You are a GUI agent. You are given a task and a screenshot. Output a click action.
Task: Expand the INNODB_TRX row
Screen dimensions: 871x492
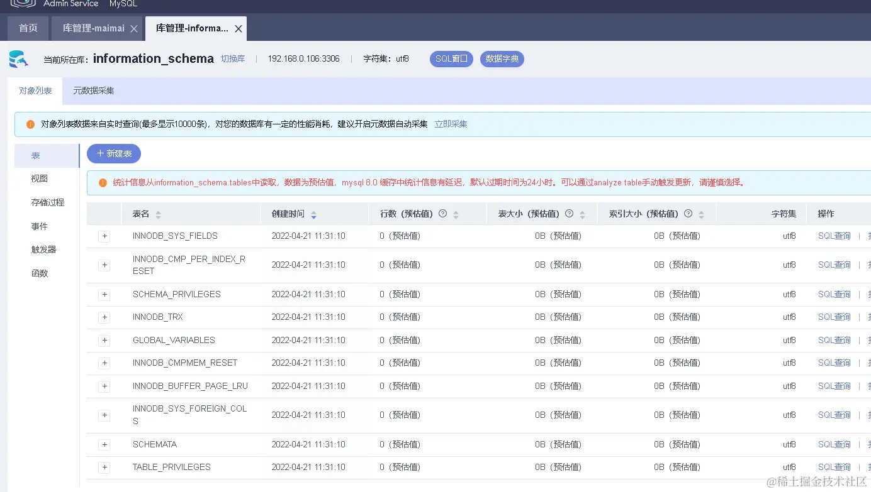click(x=104, y=317)
